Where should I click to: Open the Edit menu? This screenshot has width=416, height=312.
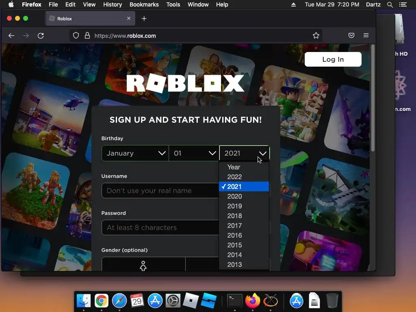click(70, 4)
